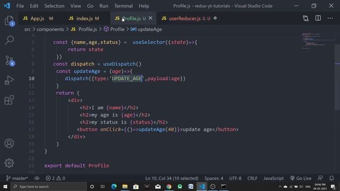Click the Synchronize Changes cloud icon
The image size is (340, 191).
click(37, 178)
